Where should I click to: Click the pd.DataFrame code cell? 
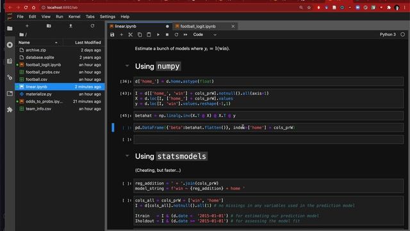tap(268, 128)
